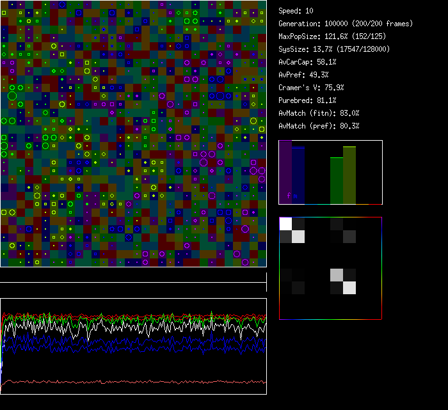Screen dimensions: 448x410
Task: Select the SysSize statistic line
Action: [x=334, y=49]
